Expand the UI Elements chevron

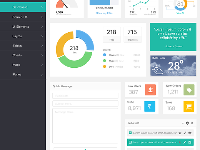pos(42,27)
